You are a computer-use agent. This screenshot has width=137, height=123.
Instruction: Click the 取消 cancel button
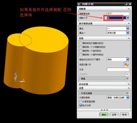tap(124, 115)
